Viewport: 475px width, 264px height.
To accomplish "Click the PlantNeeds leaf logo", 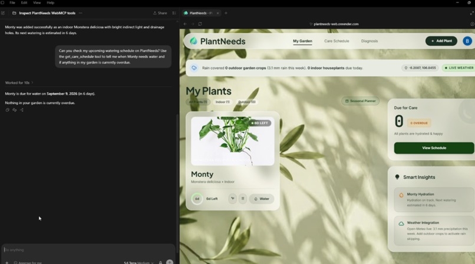I will pos(193,41).
